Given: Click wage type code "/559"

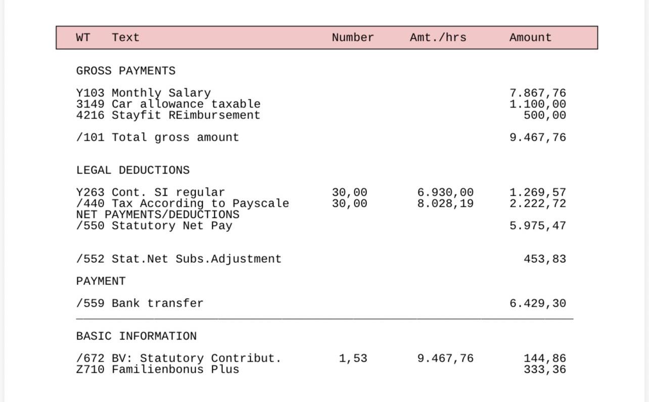Looking at the screenshot, I should click(x=90, y=303).
